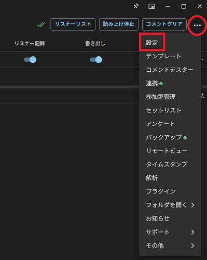Select リモートビュー in the menu
The width and height of the screenshot is (207, 260).
click(170, 151)
